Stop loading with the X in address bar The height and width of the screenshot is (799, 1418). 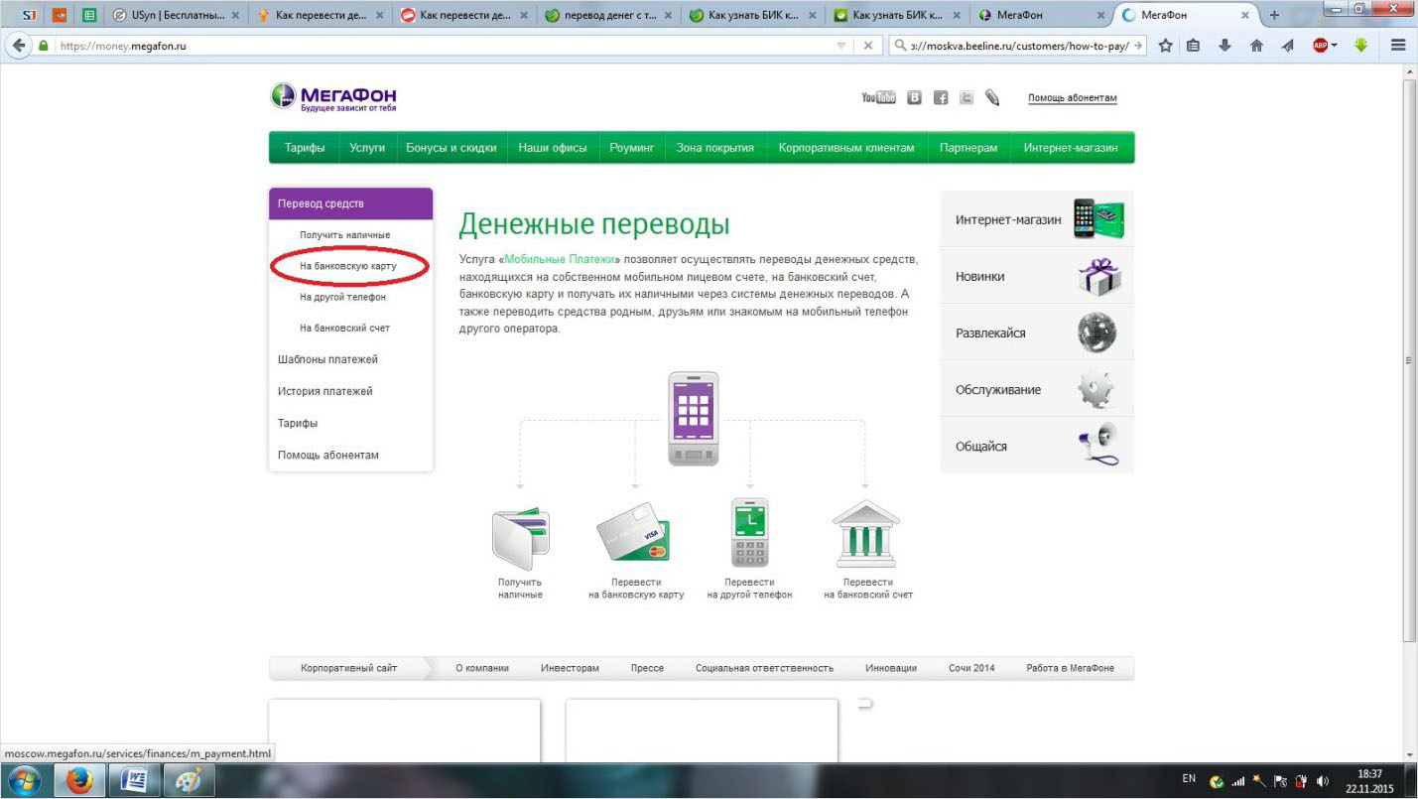coord(868,46)
